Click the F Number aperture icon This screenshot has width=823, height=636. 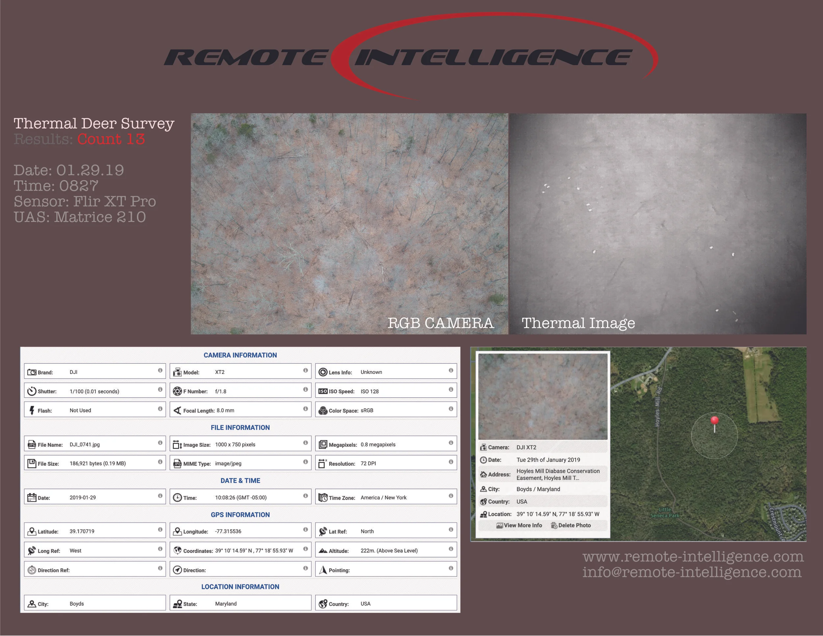(x=177, y=391)
